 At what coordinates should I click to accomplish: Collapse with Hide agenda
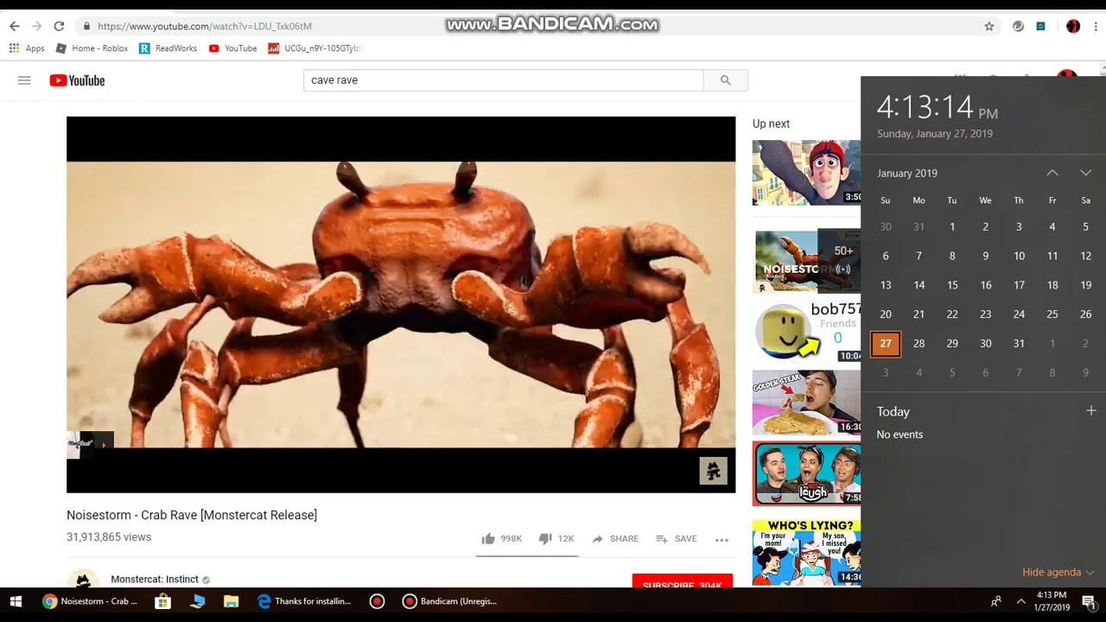pyautogui.click(x=1058, y=572)
